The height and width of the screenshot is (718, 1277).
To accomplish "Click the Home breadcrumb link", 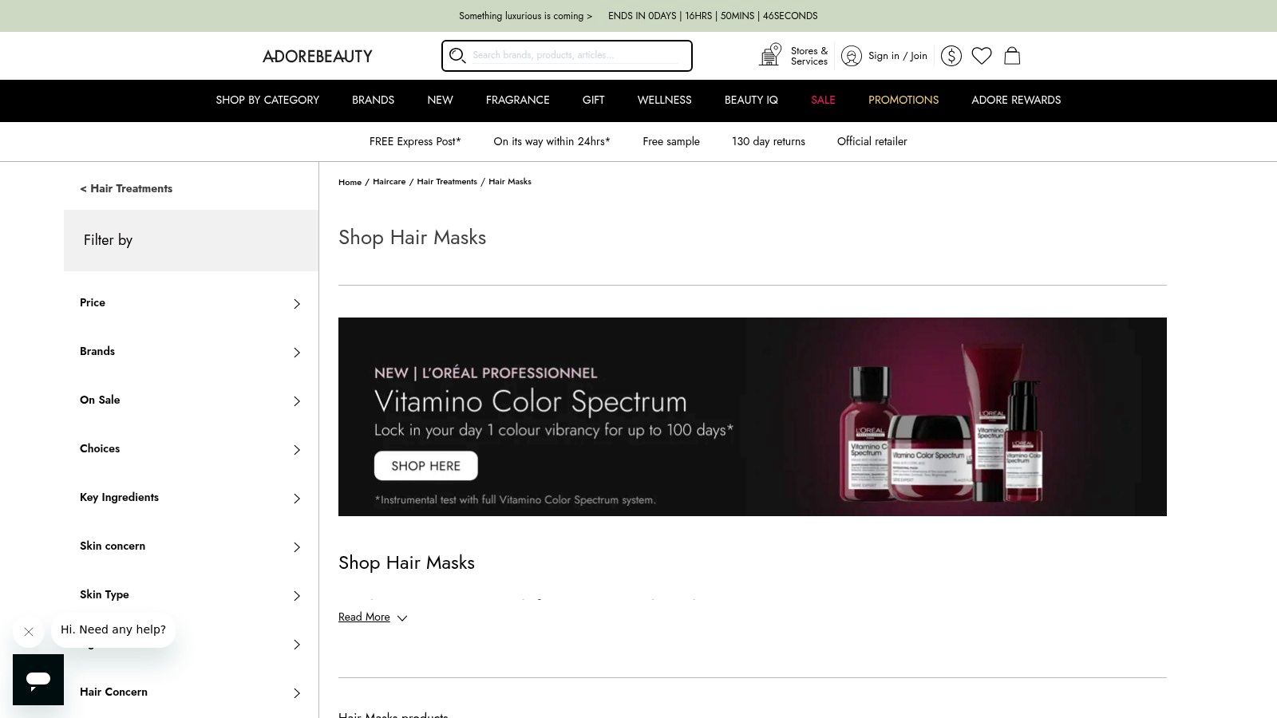I will (x=350, y=182).
